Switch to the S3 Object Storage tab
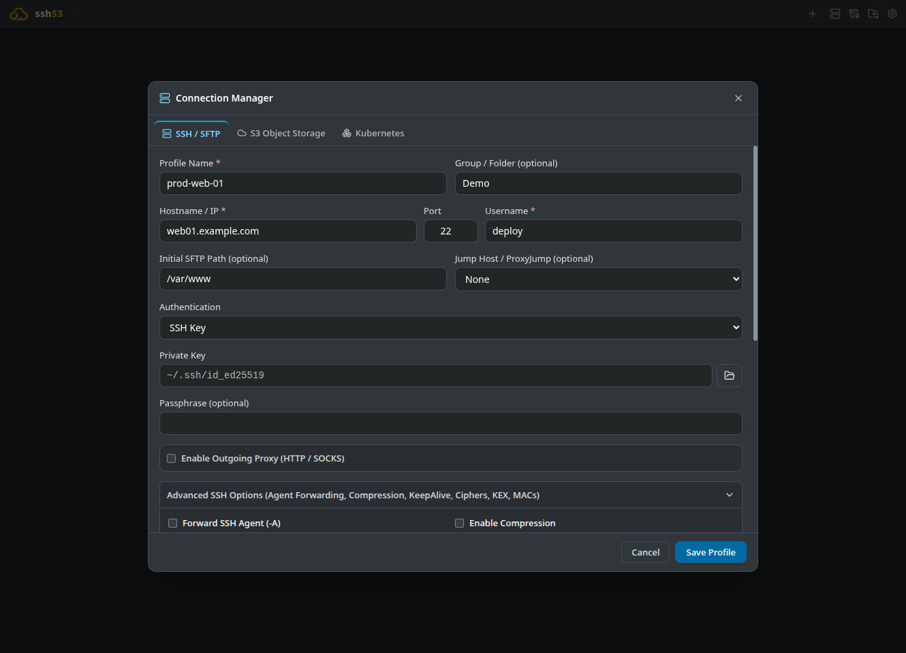This screenshot has height=653, width=906. tap(281, 134)
